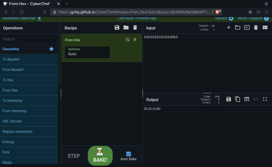Select the To Hex operation
The width and height of the screenshot is (272, 167).
coord(29,80)
